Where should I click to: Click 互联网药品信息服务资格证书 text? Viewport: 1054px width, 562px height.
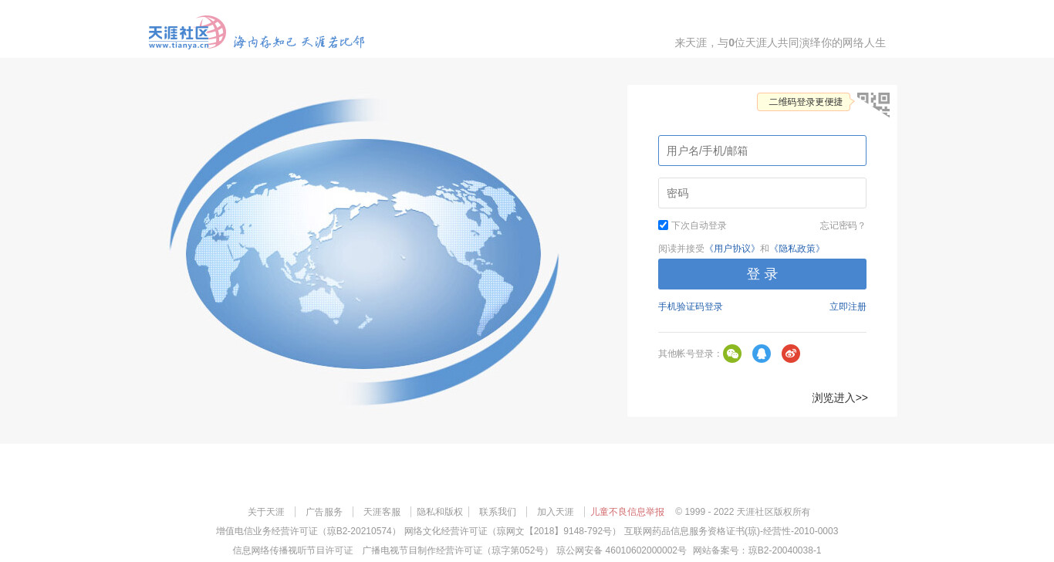731,531
